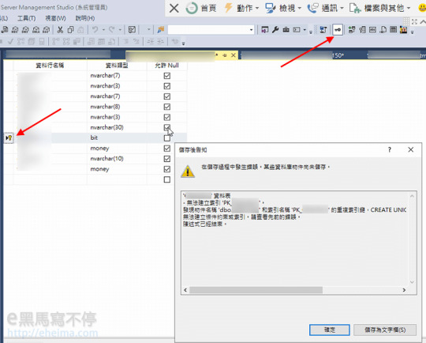Click the Set Primary Key toolbar icon
The height and width of the screenshot is (343, 426).
[338, 30]
